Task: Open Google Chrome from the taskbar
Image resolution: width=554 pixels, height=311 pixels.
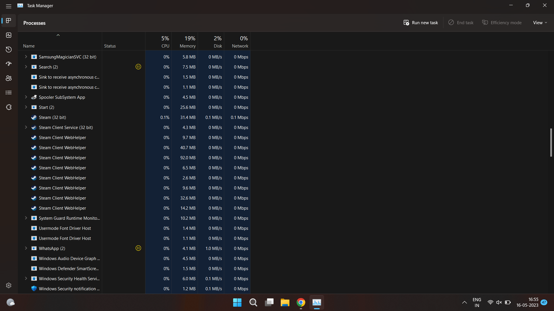Action: [x=301, y=302]
